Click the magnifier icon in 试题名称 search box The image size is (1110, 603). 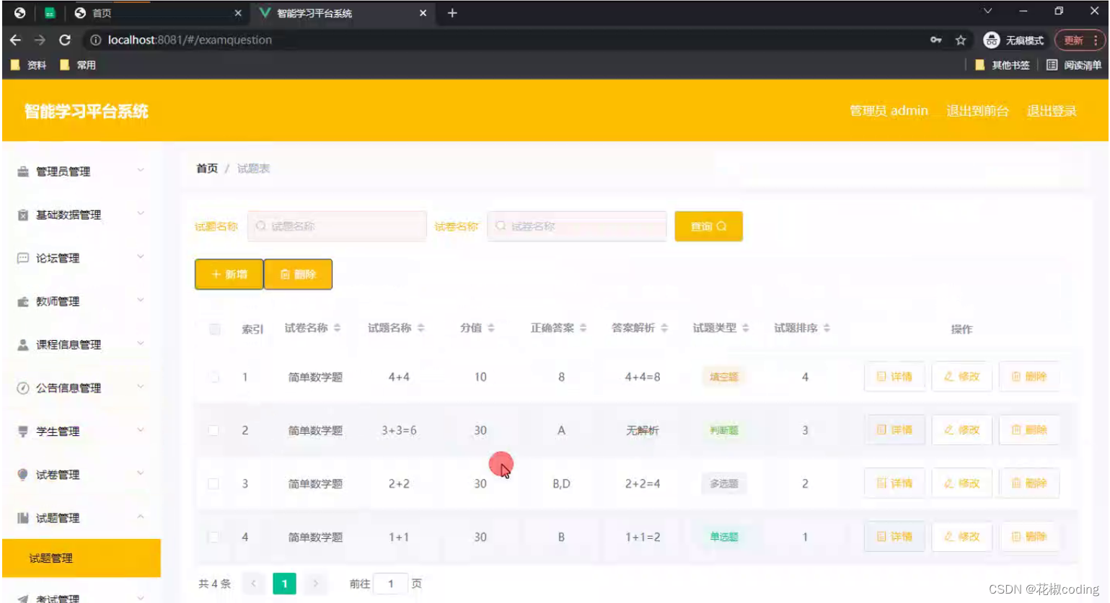click(260, 225)
